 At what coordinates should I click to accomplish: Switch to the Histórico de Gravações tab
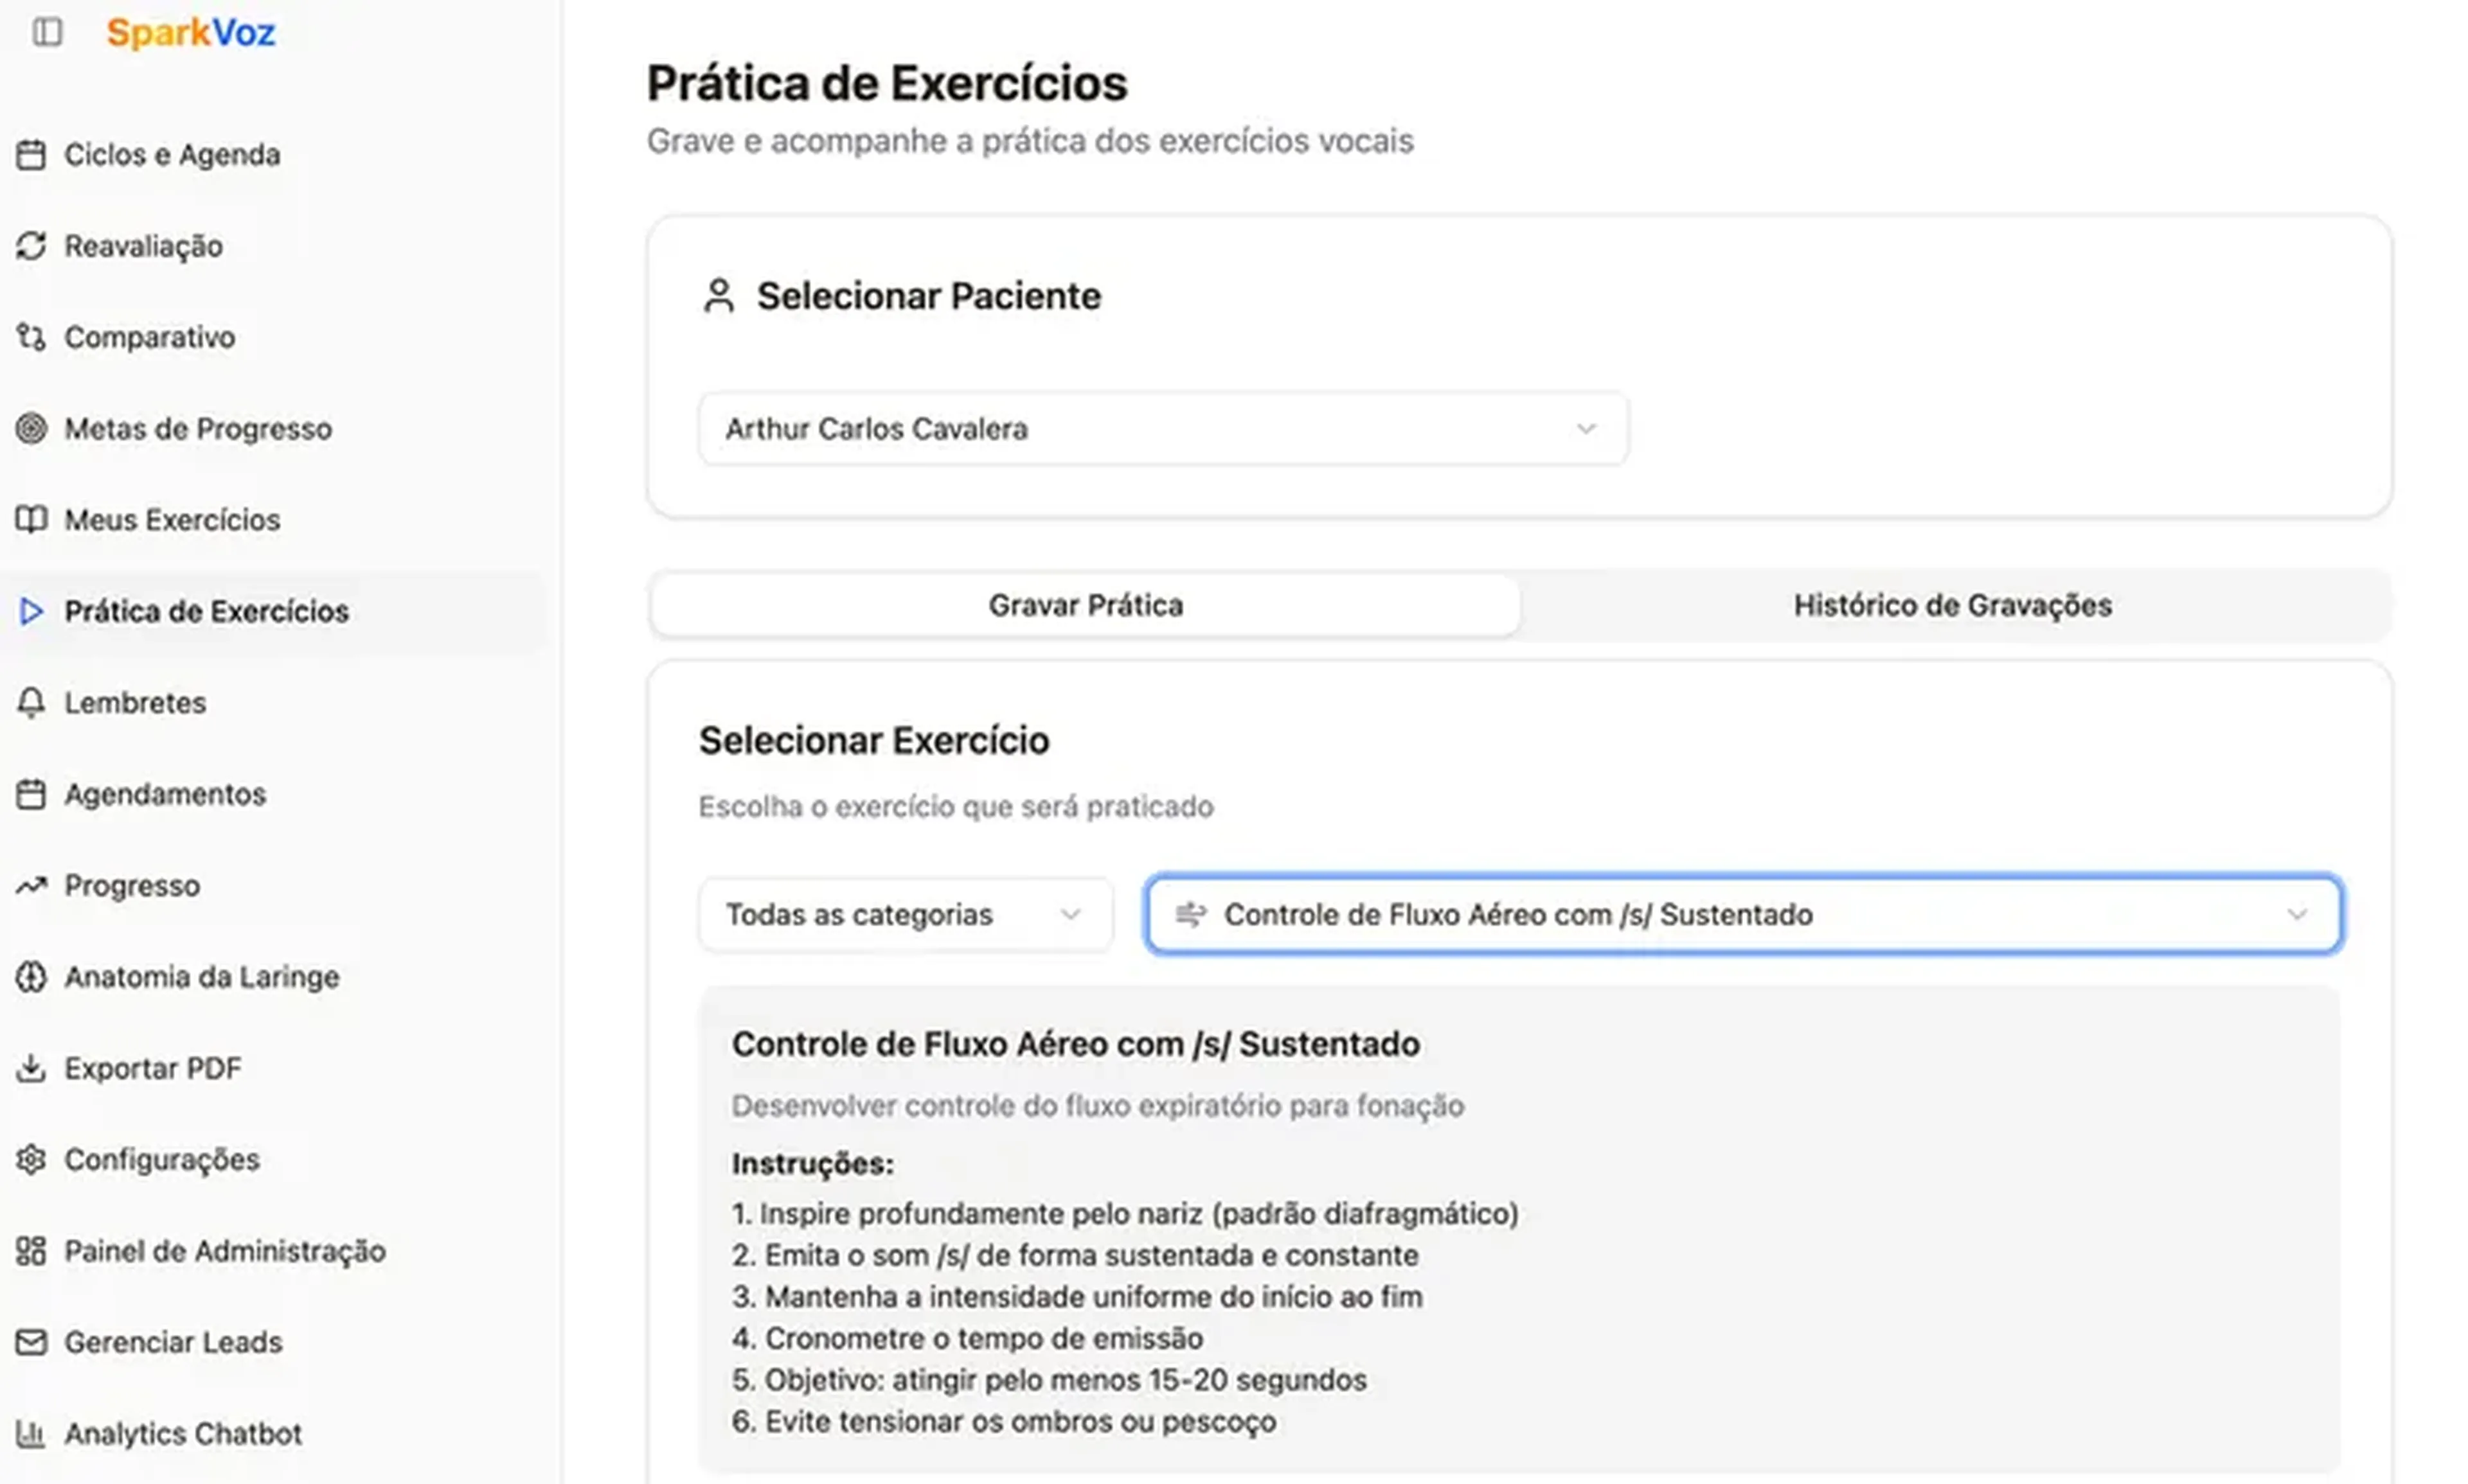coord(1952,606)
